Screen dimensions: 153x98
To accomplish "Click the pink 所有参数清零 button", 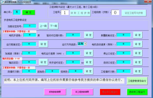I will coord(55,92).
